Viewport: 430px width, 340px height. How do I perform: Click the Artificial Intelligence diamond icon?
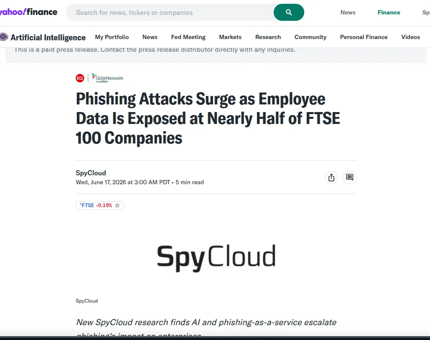click(4, 37)
